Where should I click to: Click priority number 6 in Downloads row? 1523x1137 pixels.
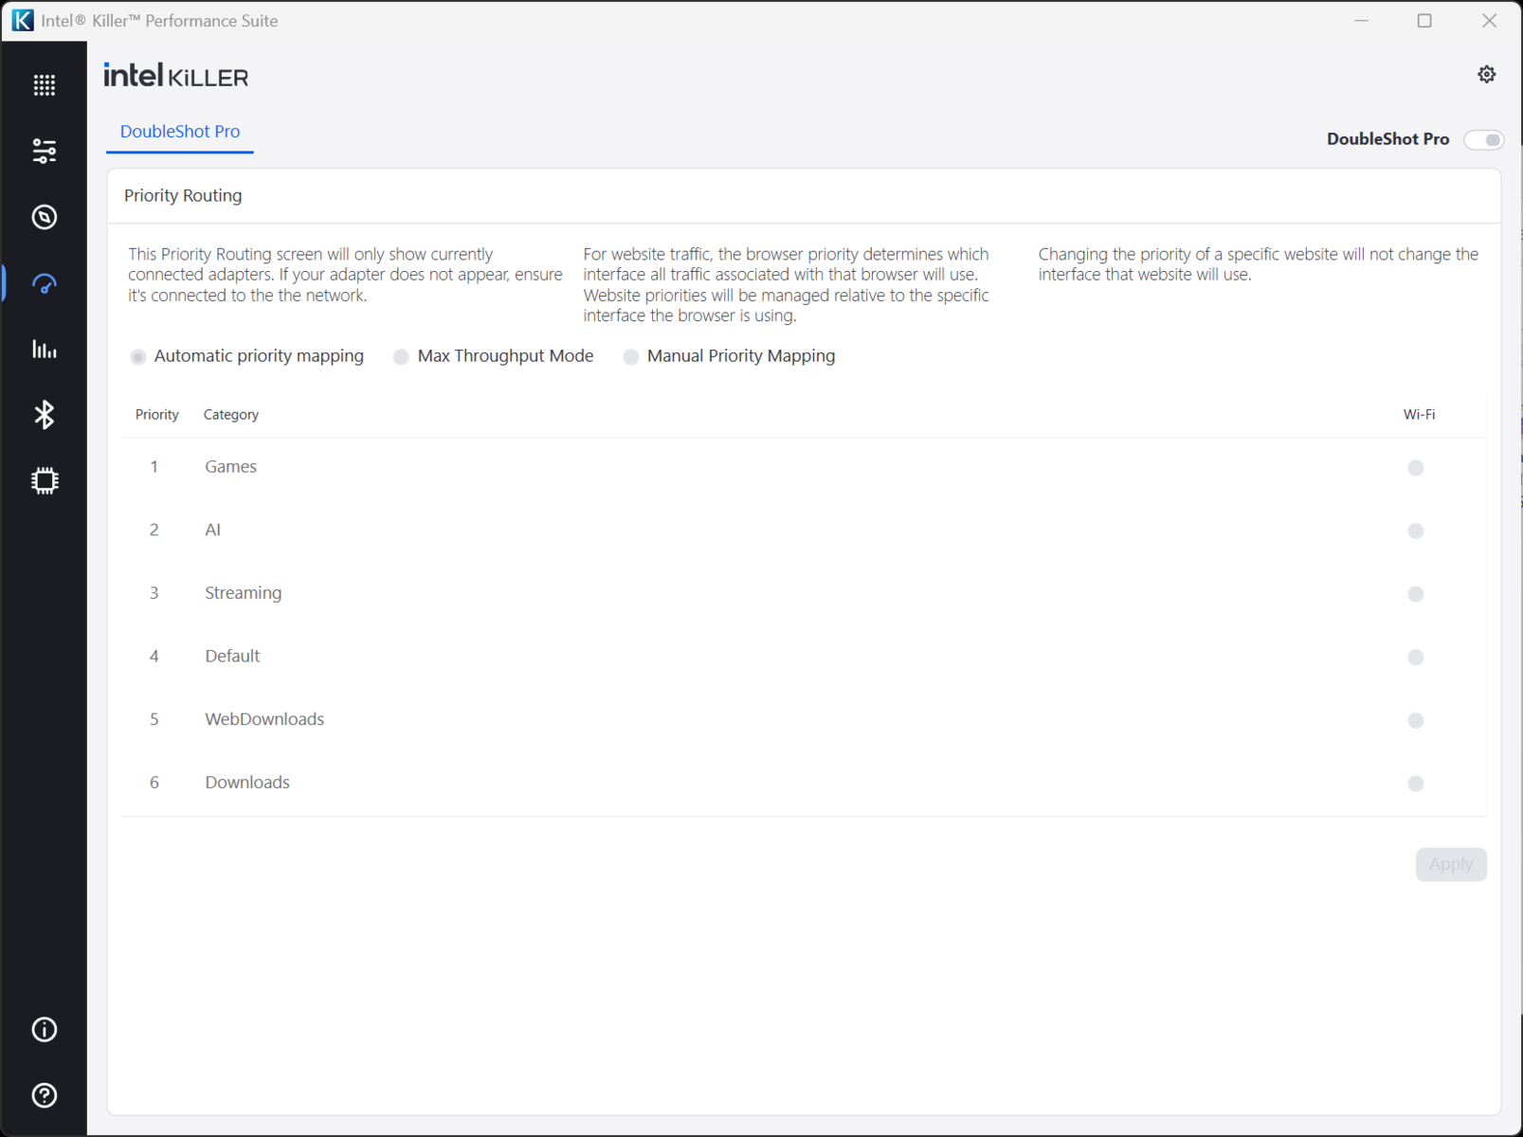tap(154, 783)
